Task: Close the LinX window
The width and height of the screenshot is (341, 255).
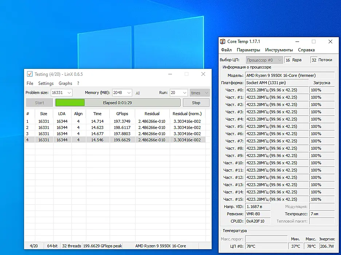Action: pyautogui.click(x=203, y=74)
